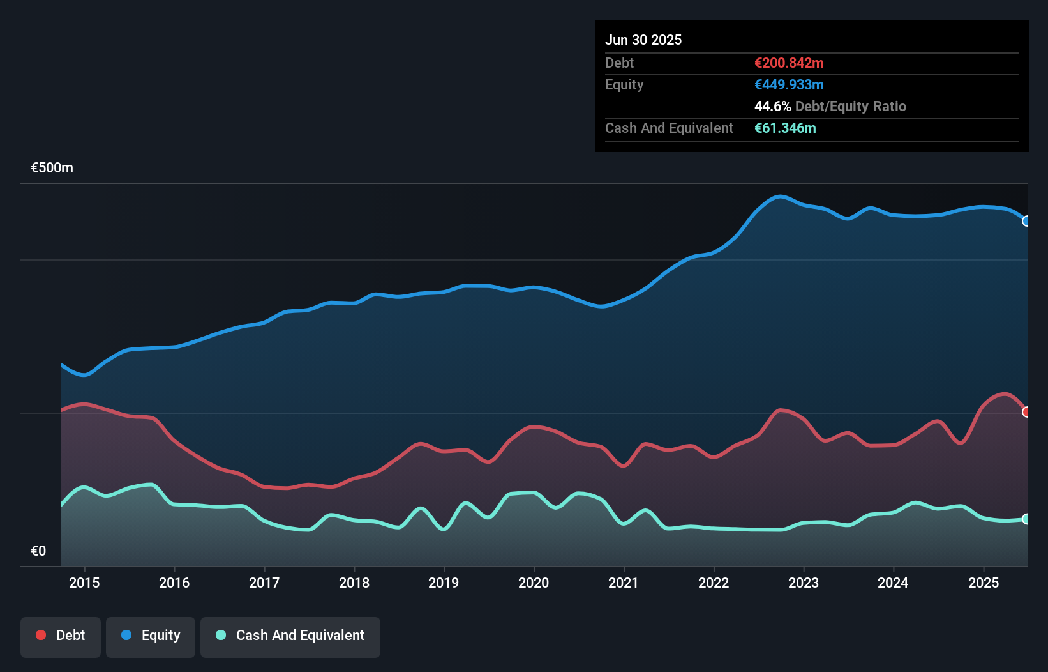Click the blue dot in Equity legend

pyautogui.click(x=126, y=635)
